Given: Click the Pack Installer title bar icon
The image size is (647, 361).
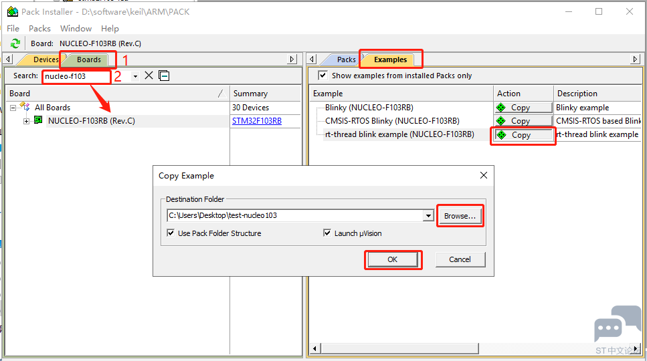Looking at the screenshot, I should click(x=13, y=11).
